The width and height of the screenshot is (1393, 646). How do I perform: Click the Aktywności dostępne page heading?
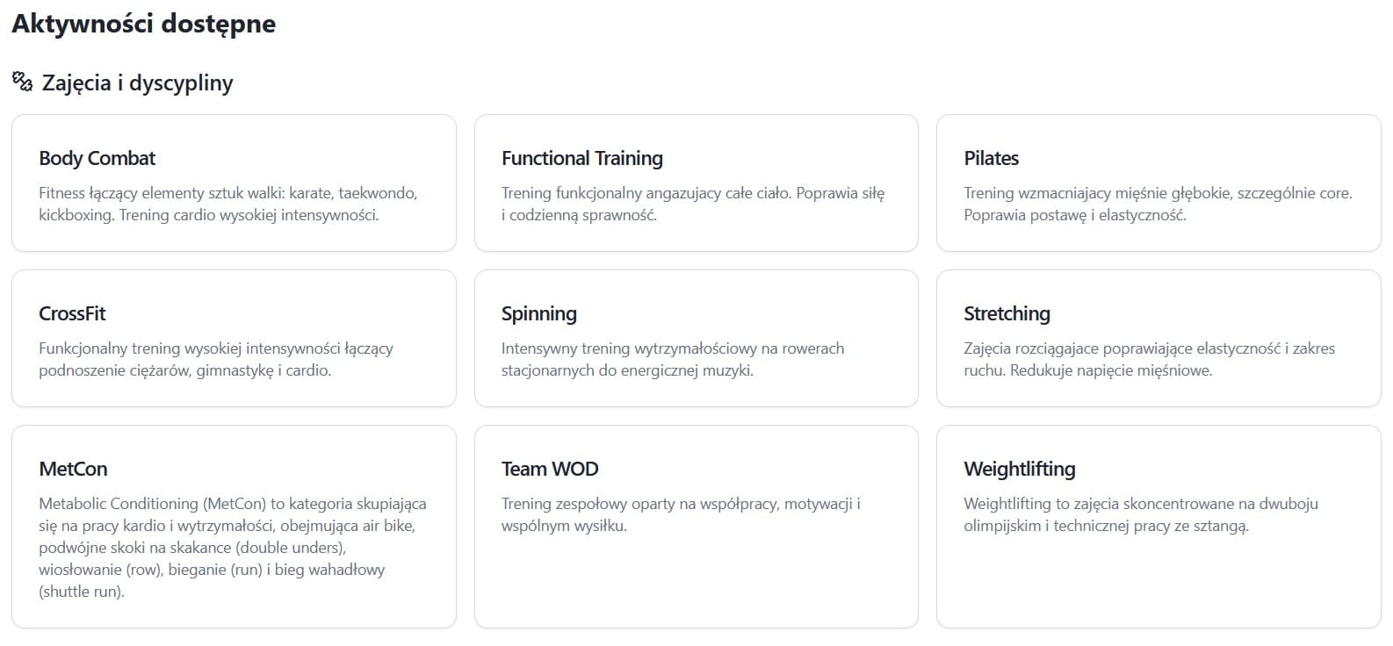tap(143, 24)
